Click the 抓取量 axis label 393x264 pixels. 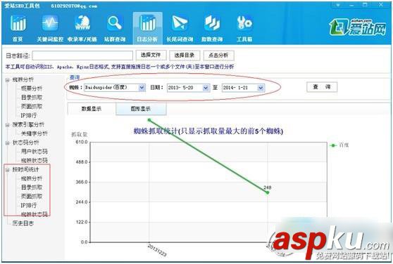[x=79, y=135]
